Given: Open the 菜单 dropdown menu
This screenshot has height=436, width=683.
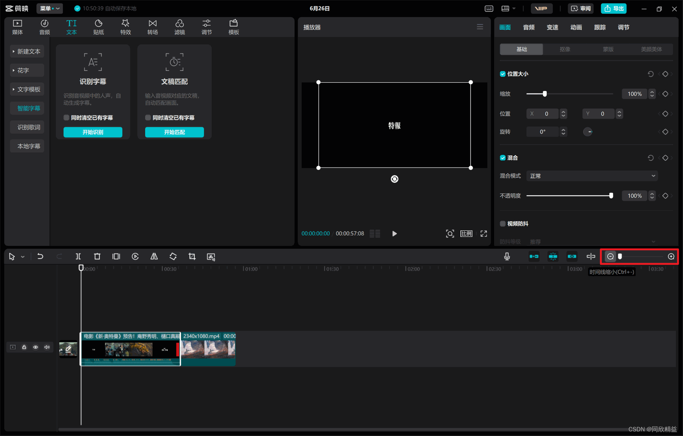Looking at the screenshot, I should [x=49, y=8].
